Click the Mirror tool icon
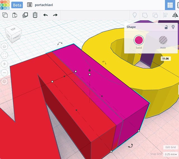Image resolution: width=179 pixels, height=159 pixels. point(175,15)
